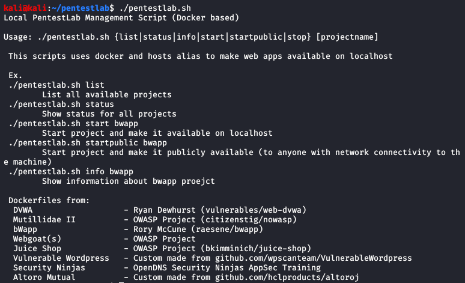This screenshot has width=465, height=283.
Task: Click 'OWASP Project (bkimminich/juice-shop)' text
Action: pyautogui.click(x=222, y=249)
